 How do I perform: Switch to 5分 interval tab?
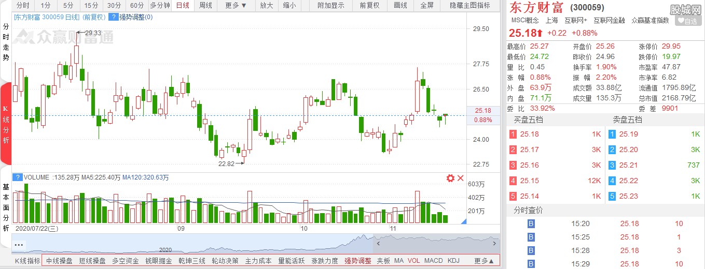coord(68,6)
